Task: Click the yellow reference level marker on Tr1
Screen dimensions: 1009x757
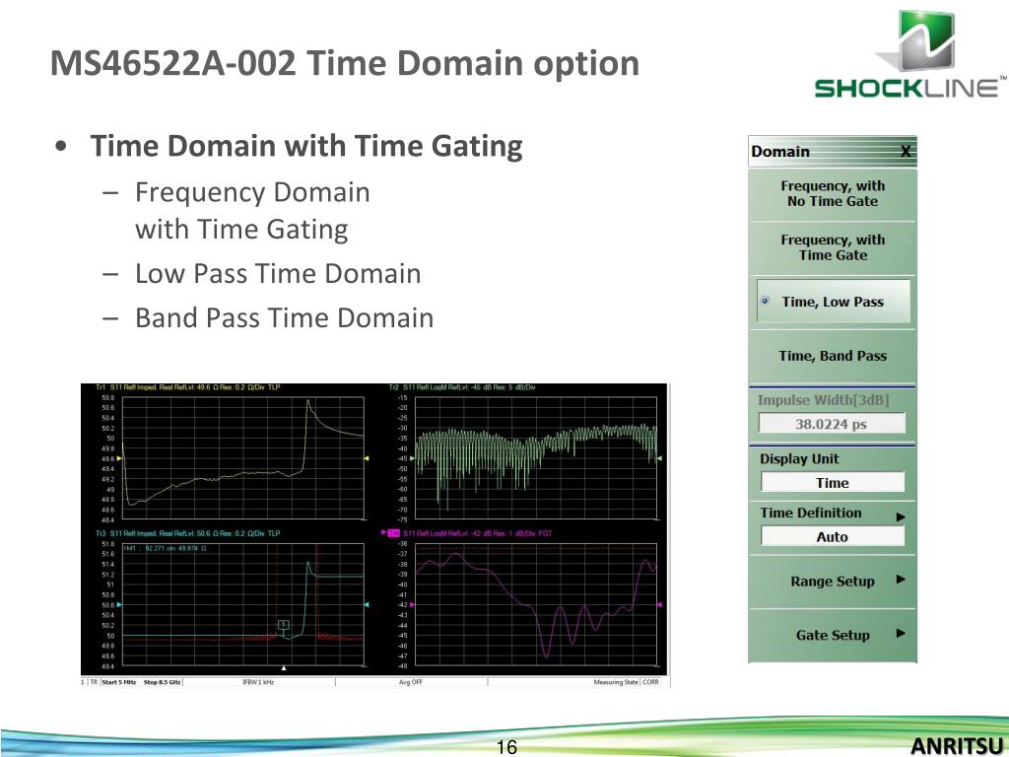Action: 119,458
